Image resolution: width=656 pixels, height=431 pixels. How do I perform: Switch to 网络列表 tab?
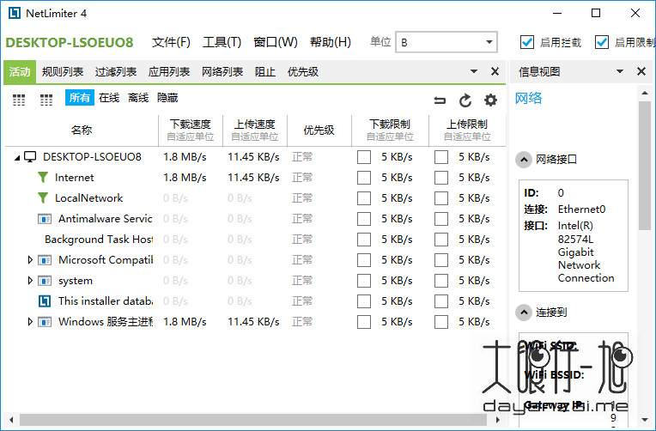coord(222,72)
